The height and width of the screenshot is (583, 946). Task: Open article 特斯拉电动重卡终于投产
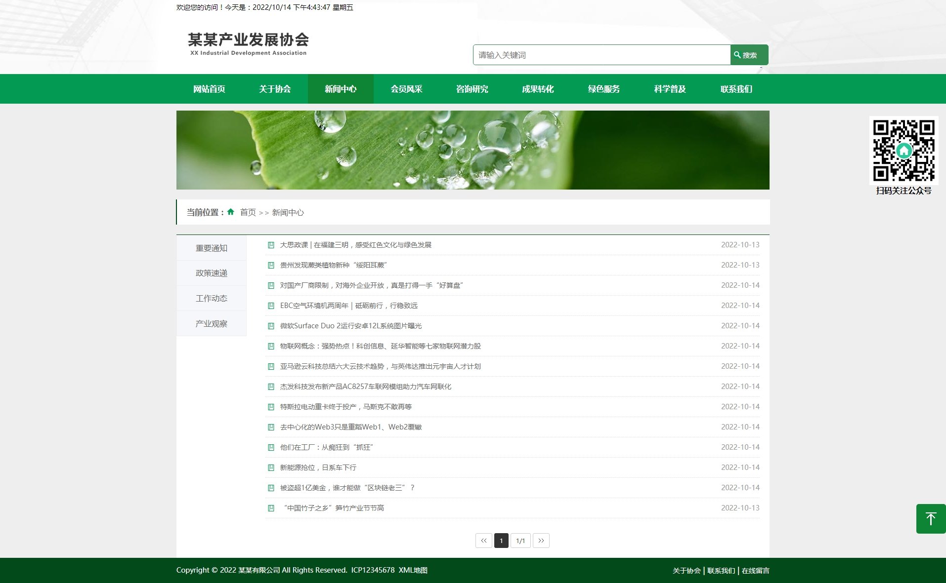coord(346,406)
